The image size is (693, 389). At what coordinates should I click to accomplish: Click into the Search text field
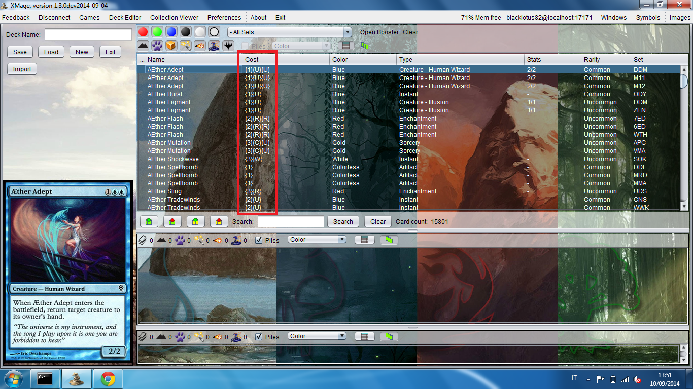(291, 221)
